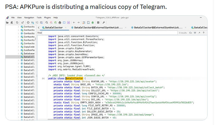
Task: Launch the debugger with the green bug icon
Action: [93, 23]
